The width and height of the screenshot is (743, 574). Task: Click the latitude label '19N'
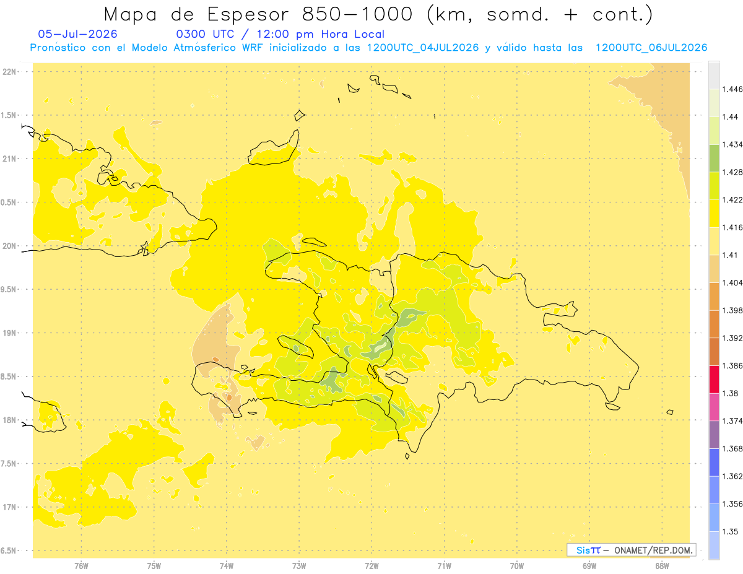click(x=9, y=333)
